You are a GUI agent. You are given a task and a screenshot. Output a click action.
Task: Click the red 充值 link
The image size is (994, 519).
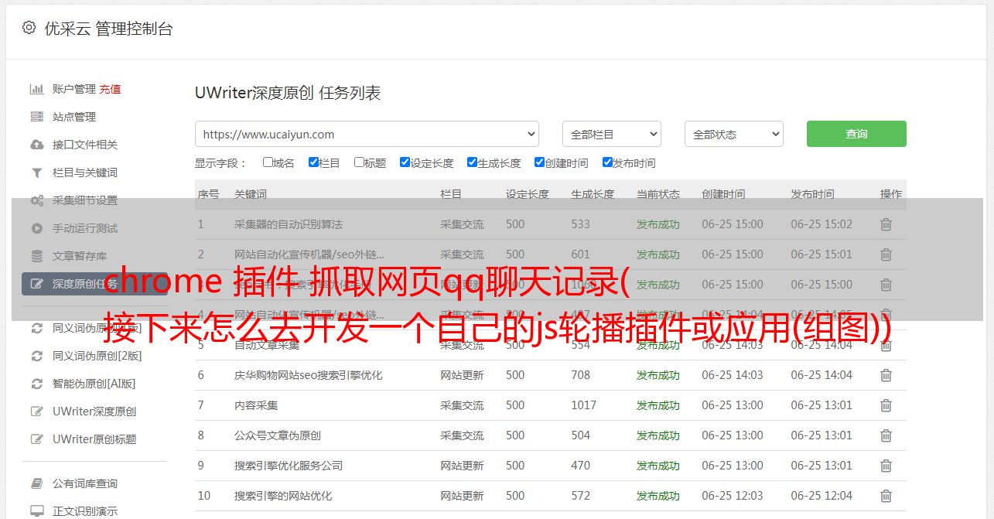coord(110,89)
